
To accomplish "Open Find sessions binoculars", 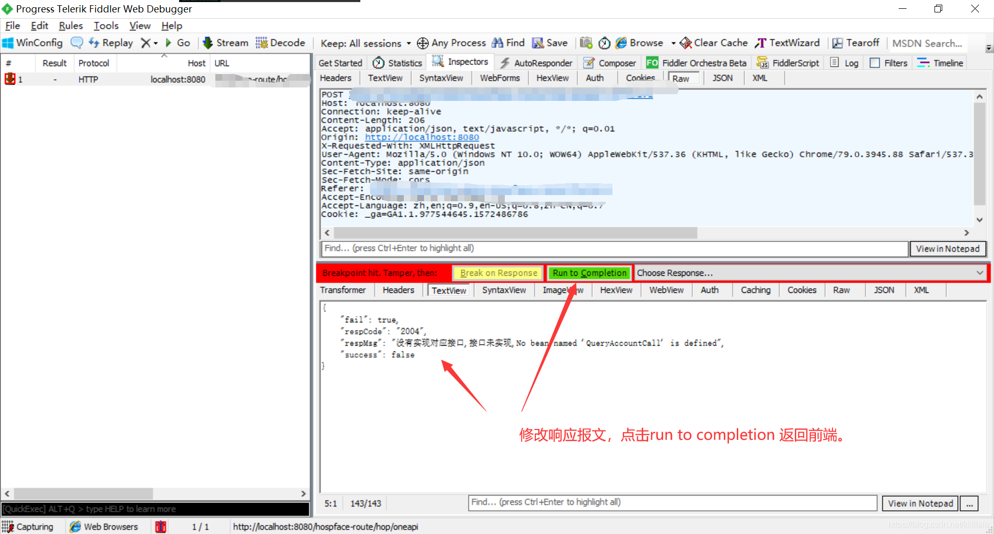I will tap(508, 43).
